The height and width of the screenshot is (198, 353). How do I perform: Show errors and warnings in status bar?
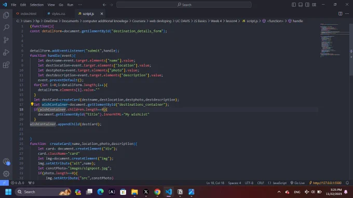click(17, 183)
